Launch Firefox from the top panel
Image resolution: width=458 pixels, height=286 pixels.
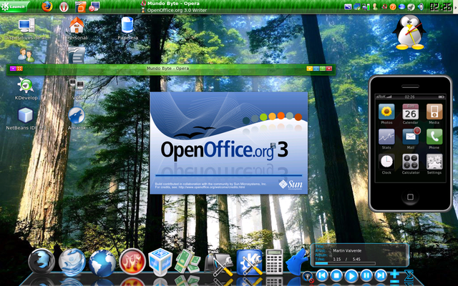click(47, 6)
